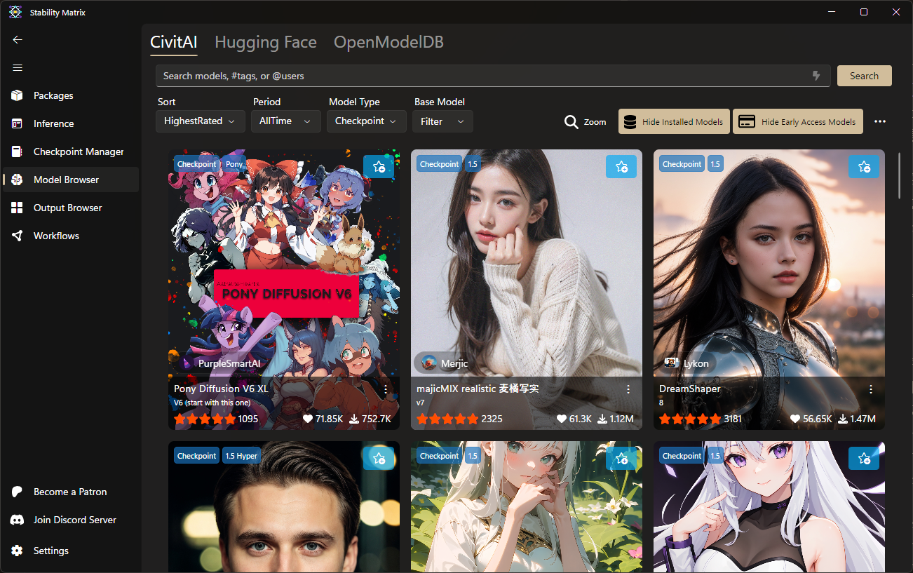Open the Packages page
This screenshot has width=913, height=573.
coord(70,95)
